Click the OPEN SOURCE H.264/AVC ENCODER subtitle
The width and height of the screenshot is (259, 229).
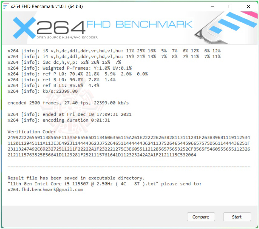[x=67, y=37]
